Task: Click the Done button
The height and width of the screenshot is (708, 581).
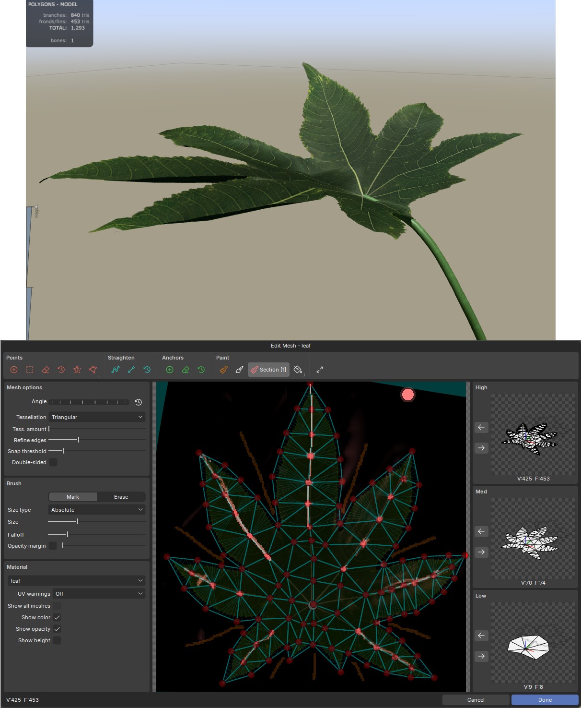Action: point(544,700)
